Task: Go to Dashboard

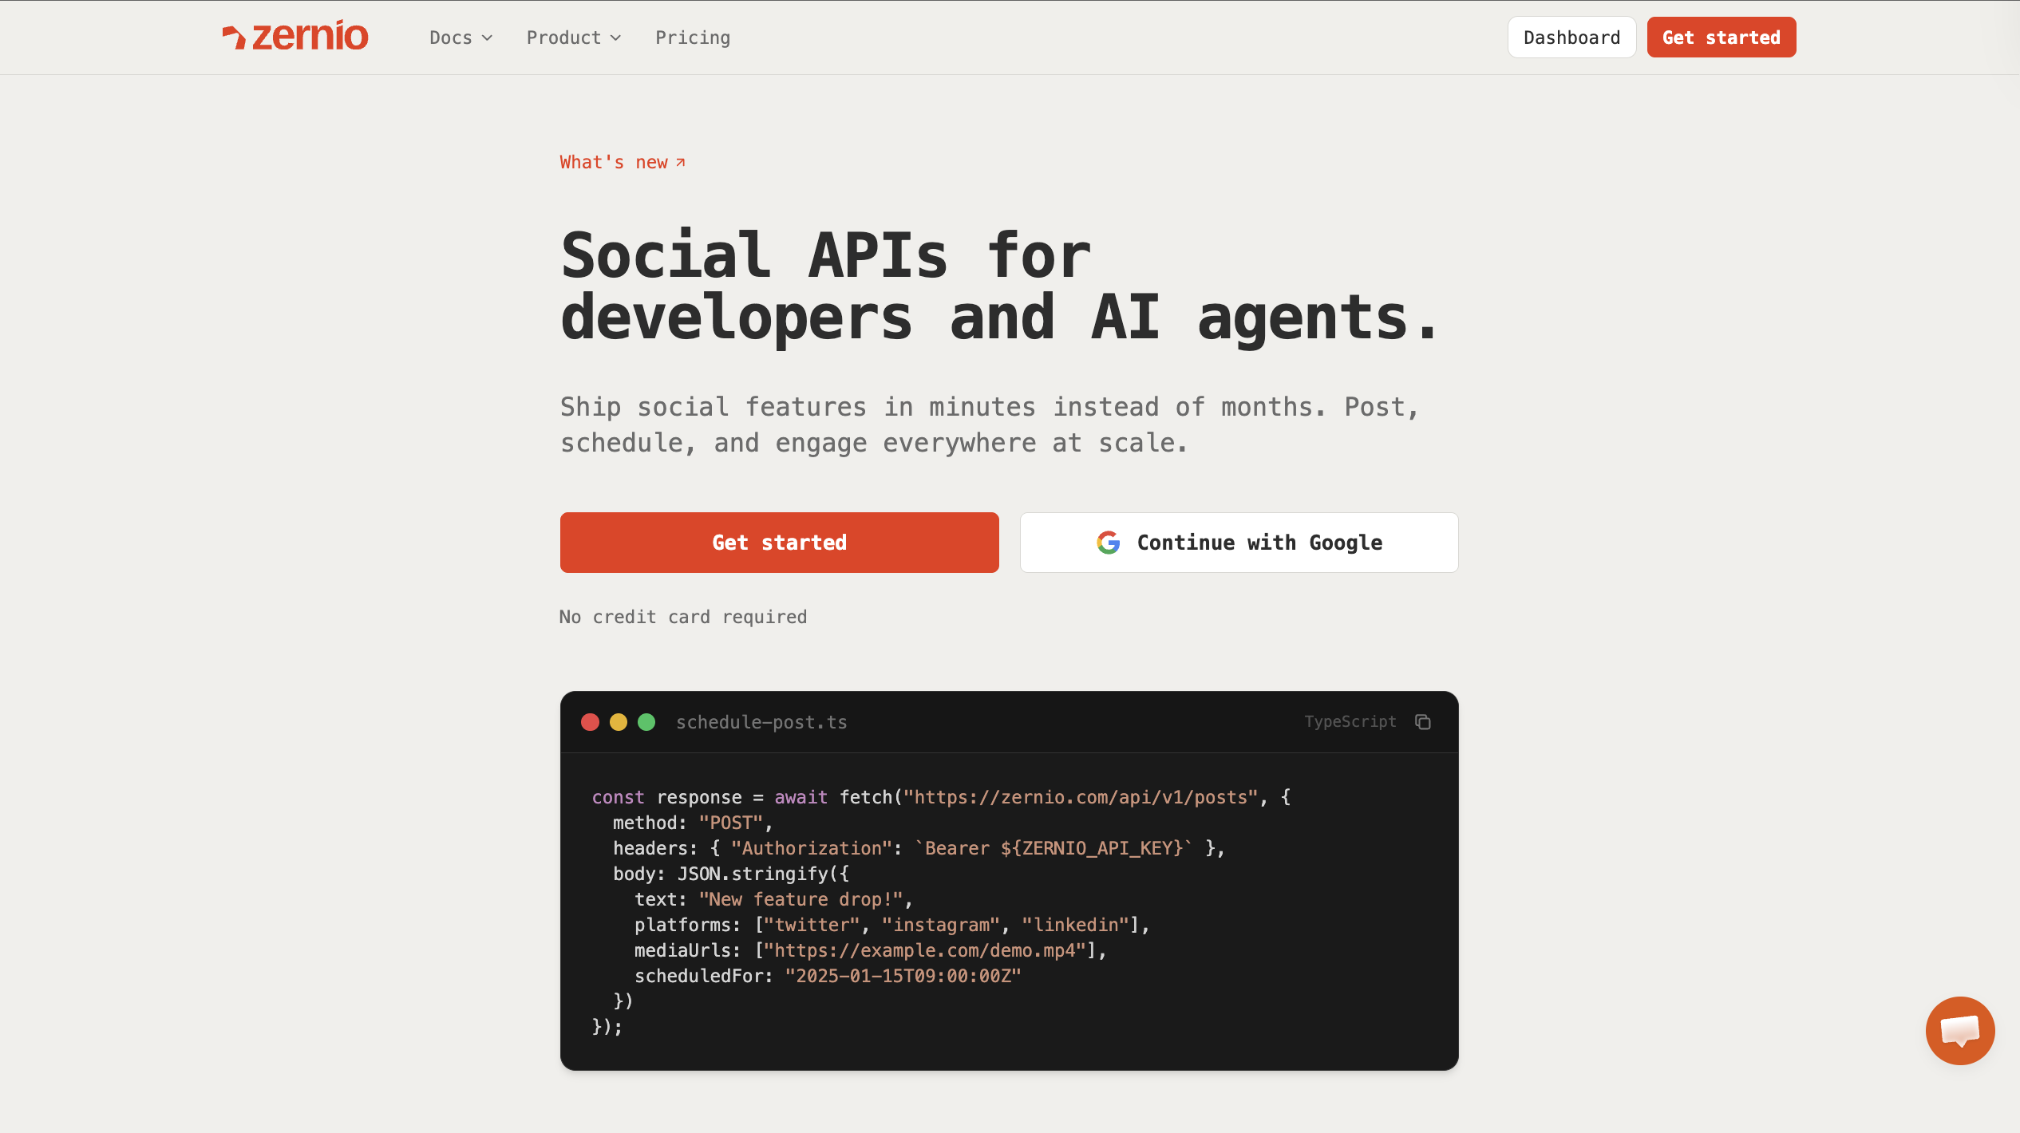Action: 1571,38
